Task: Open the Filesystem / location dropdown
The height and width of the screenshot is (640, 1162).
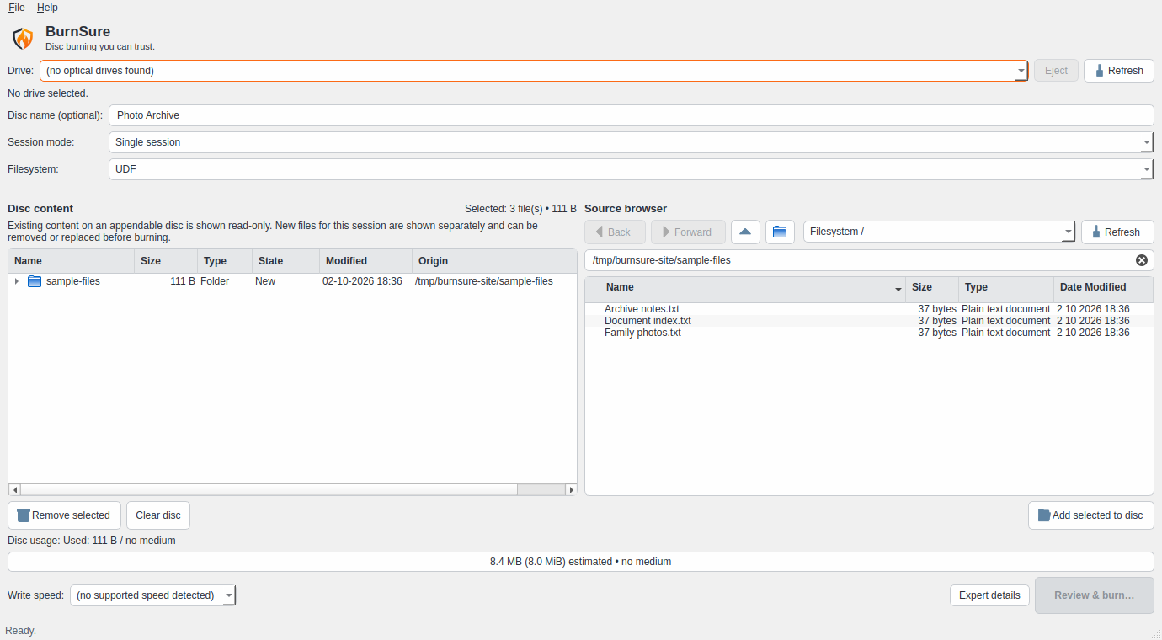Action: pos(939,232)
